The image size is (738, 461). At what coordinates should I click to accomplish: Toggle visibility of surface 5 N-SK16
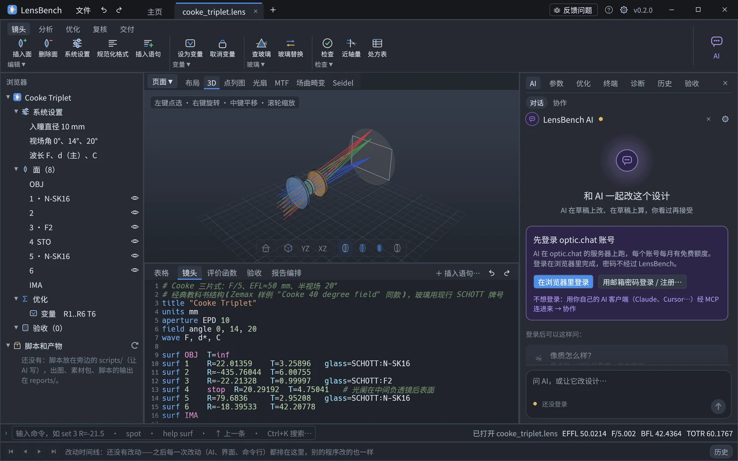pos(135,256)
